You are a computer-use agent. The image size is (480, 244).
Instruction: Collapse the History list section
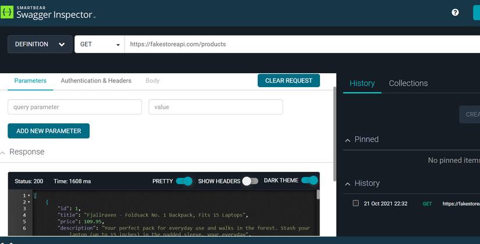pos(347,184)
